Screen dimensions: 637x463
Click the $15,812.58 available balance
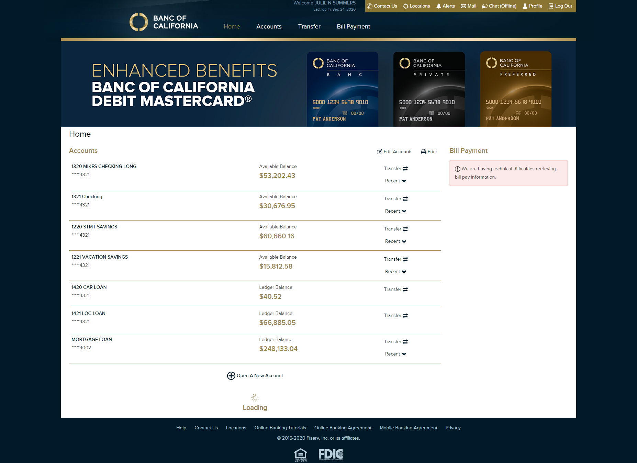(x=276, y=266)
